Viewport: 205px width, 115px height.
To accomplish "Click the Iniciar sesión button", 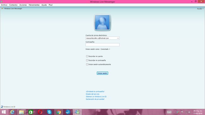I will pyautogui.click(x=102, y=73).
